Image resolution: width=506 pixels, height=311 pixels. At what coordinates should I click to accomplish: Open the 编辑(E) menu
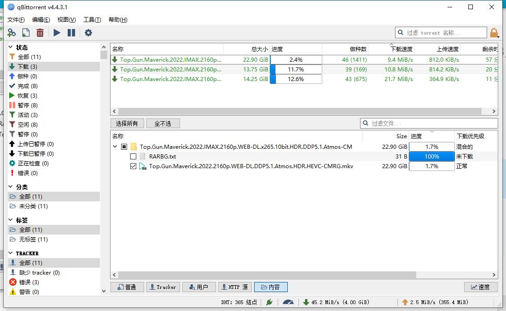click(41, 20)
